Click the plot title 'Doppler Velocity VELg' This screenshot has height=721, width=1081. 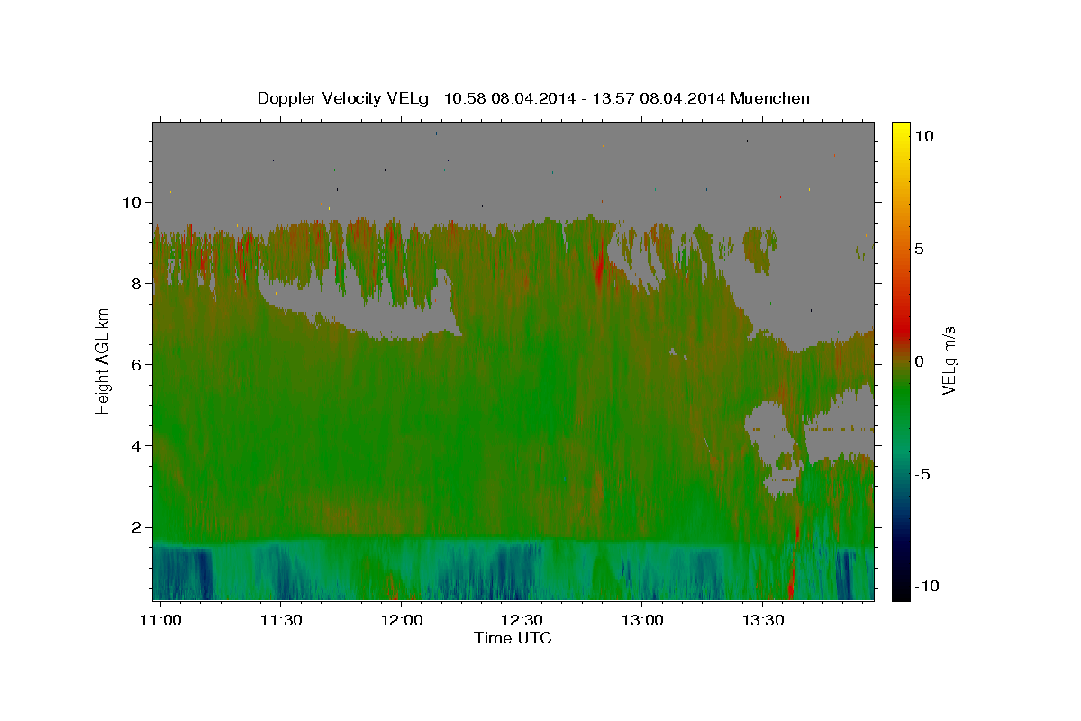tap(344, 98)
